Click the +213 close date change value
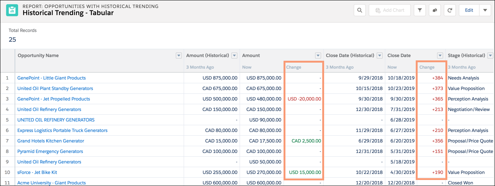Viewport: 495px width, 186px height. click(x=438, y=109)
